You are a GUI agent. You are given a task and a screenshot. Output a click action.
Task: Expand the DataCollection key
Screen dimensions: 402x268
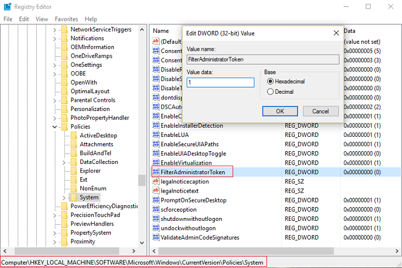tap(64, 162)
